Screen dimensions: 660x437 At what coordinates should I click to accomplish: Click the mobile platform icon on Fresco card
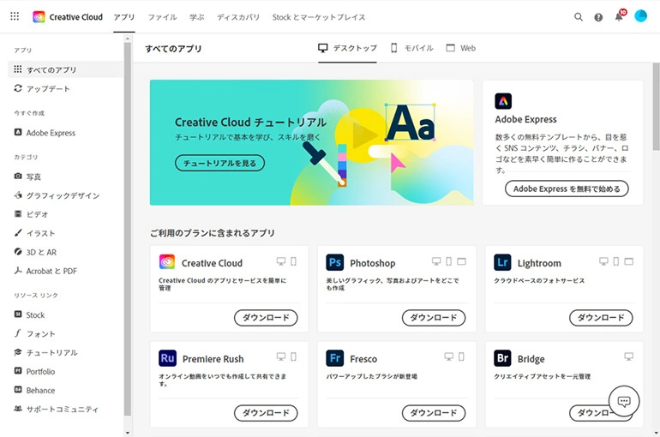(461, 356)
